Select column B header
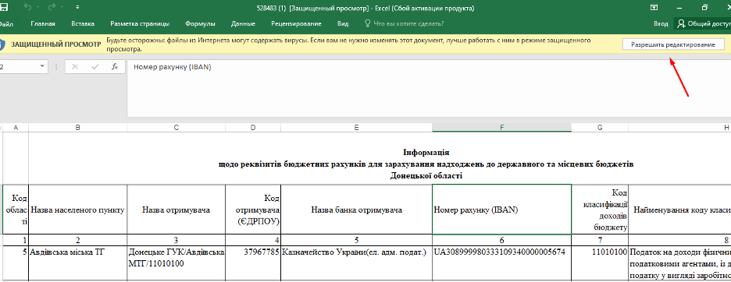 [x=77, y=128]
